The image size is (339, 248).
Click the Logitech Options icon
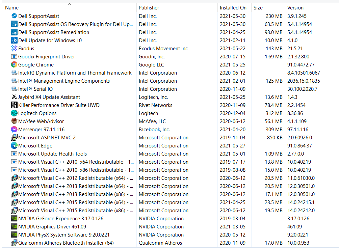point(14,113)
